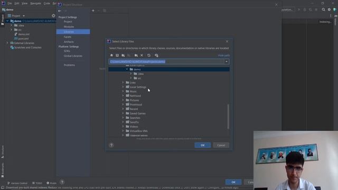Refresh the file chooser tree
This screenshot has height=190, width=338.
(149, 55)
